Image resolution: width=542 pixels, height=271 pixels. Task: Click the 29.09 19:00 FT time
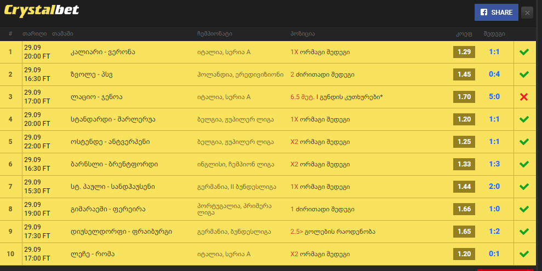37,209
